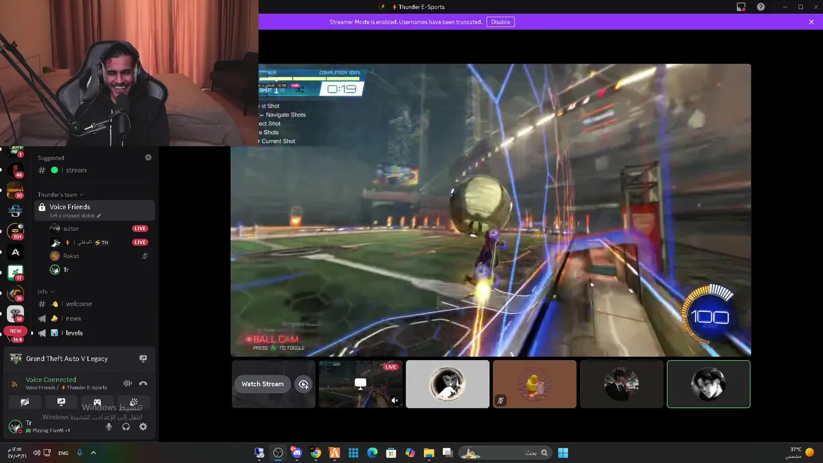Open the server with letter A icon
This screenshot has height=463, width=823.
tap(15, 252)
